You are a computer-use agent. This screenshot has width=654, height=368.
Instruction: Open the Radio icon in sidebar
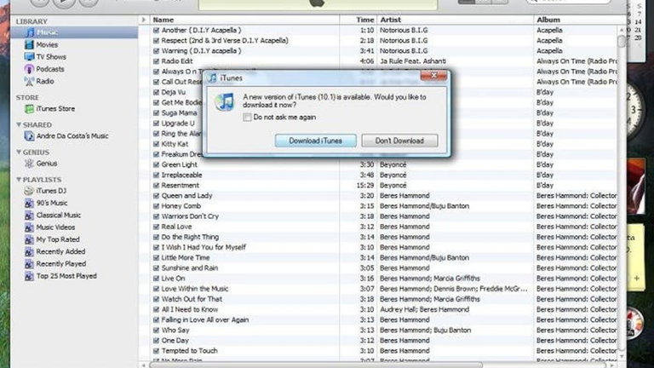[x=29, y=82]
